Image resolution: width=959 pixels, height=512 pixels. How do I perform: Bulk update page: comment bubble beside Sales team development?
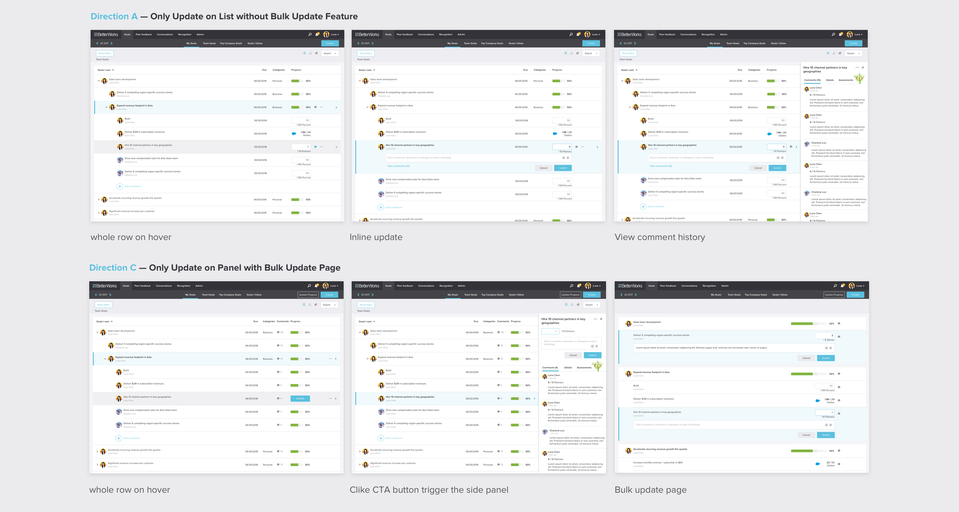839,323
